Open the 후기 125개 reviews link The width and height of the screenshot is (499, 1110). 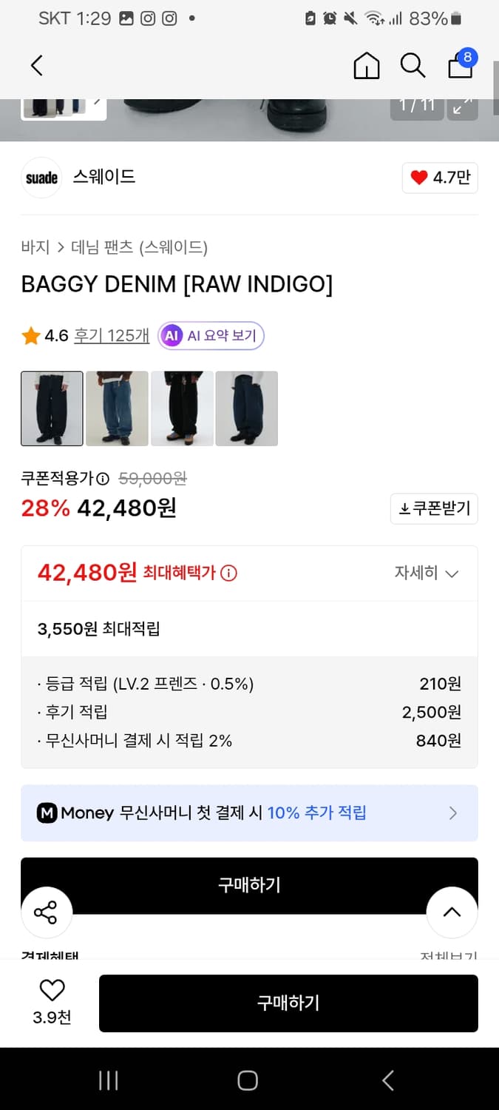coord(112,334)
